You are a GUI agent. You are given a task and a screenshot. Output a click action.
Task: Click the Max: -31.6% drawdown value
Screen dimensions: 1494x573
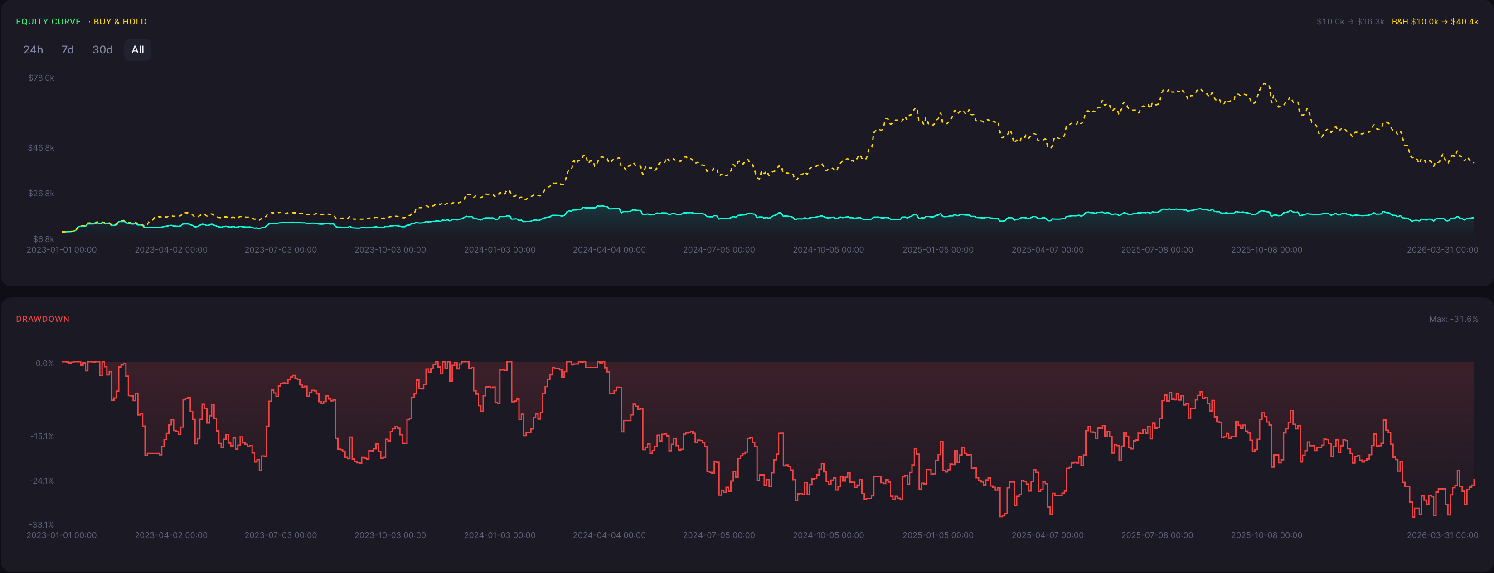(x=1453, y=319)
